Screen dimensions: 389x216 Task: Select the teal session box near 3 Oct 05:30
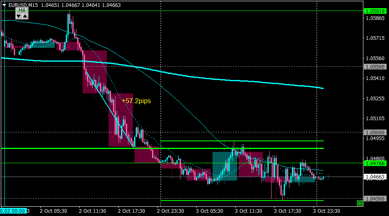click(225, 166)
